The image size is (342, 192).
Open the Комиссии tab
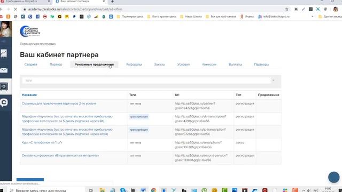click(x=209, y=65)
